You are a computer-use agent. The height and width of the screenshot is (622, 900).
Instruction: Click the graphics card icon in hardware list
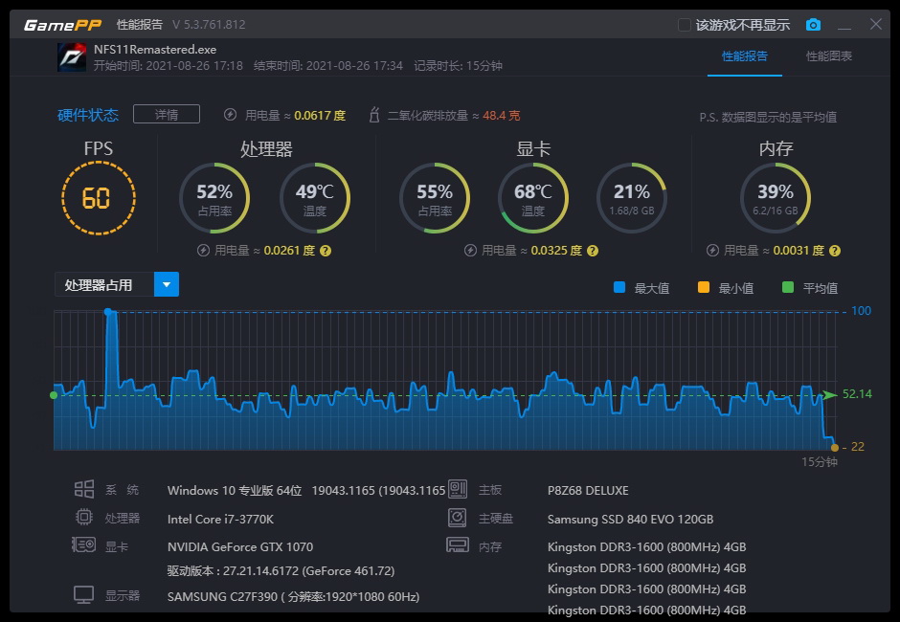pos(83,544)
